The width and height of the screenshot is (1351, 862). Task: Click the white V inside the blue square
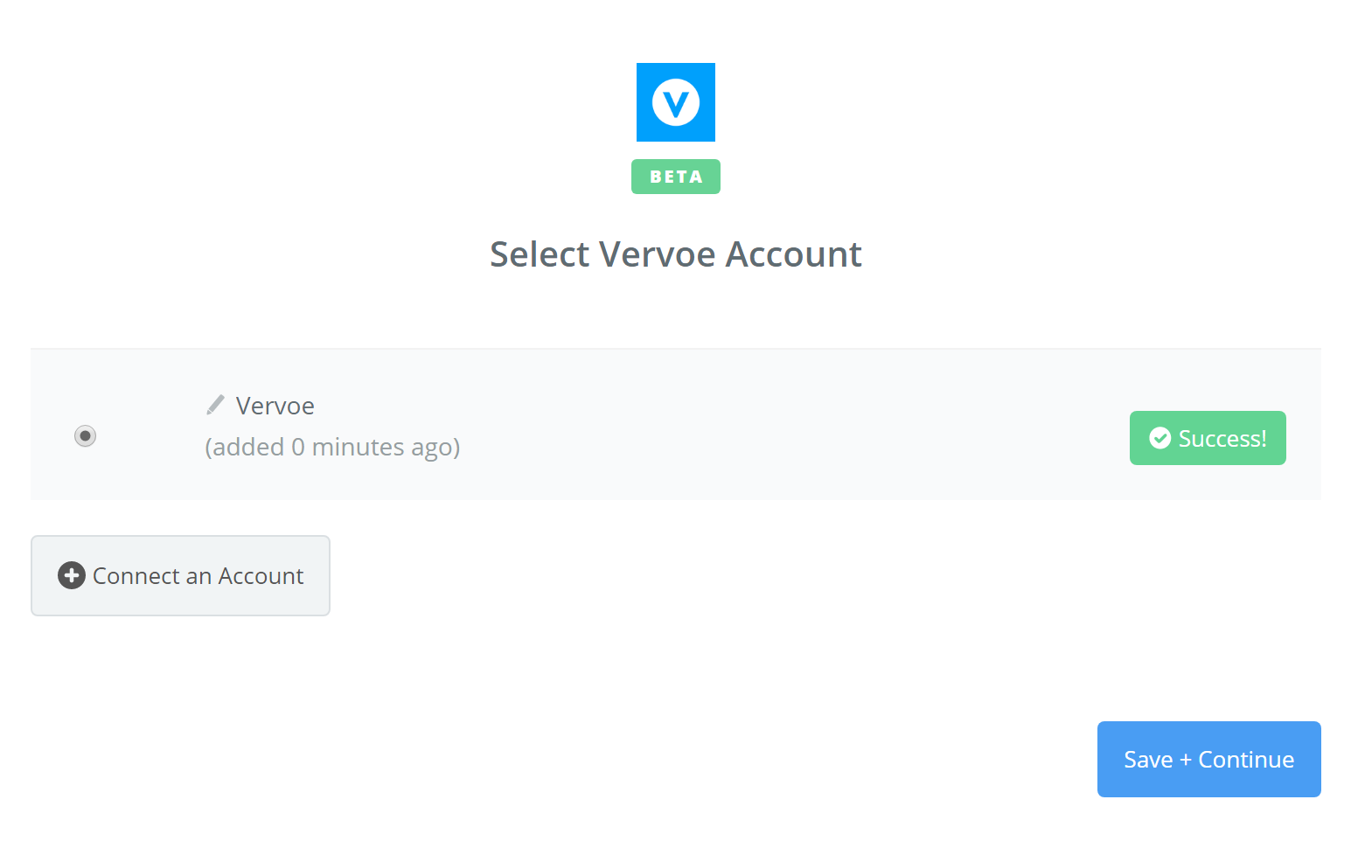[x=675, y=102]
